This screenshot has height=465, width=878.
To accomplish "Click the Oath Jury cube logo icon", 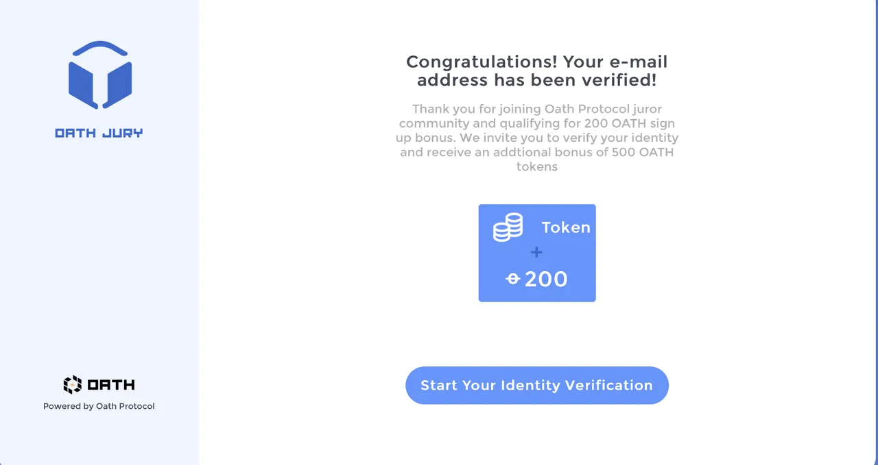I will (100, 75).
